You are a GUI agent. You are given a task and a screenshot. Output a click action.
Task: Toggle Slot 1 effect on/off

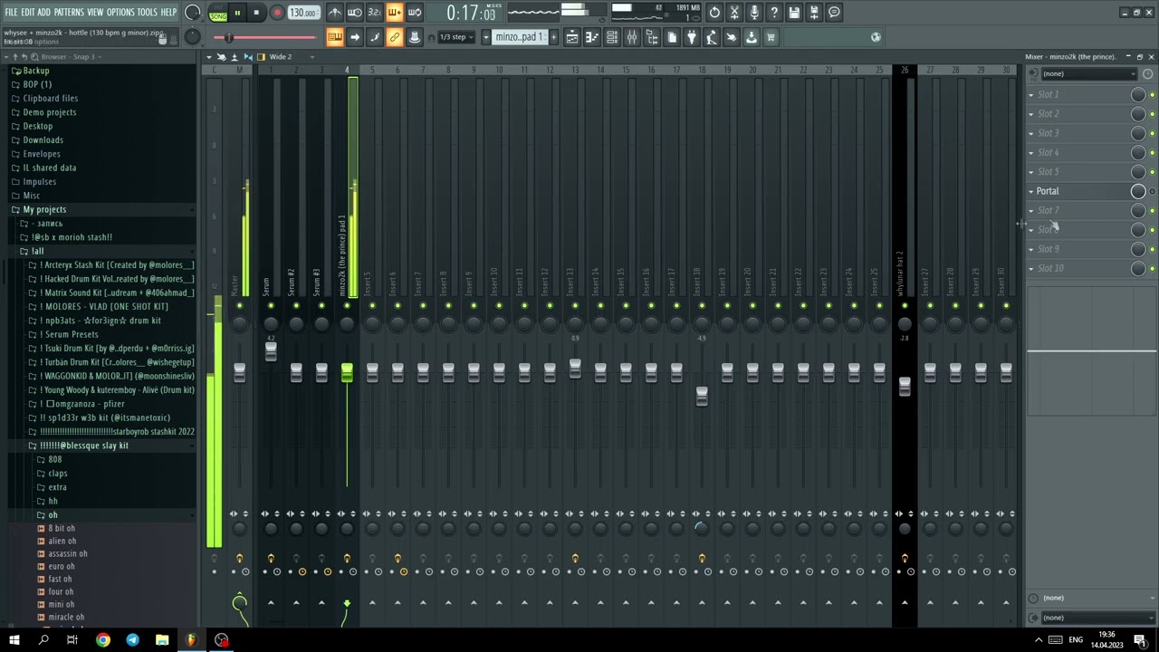[x=1152, y=95]
